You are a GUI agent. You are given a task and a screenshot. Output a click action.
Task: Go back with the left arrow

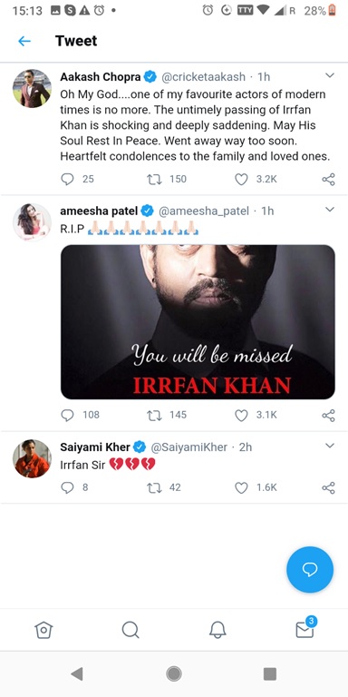[x=24, y=42]
